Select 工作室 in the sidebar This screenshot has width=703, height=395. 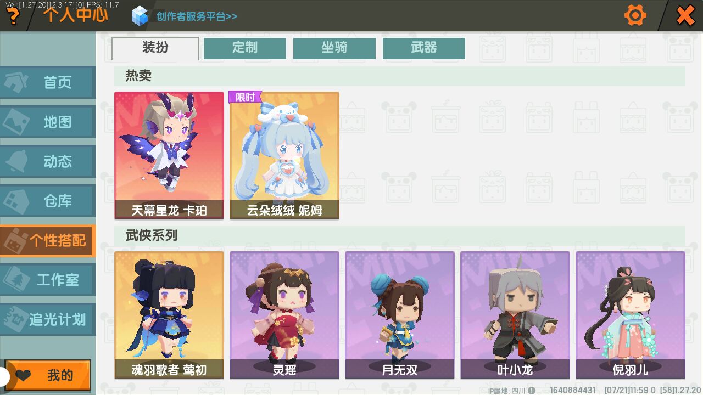click(48, 280)
